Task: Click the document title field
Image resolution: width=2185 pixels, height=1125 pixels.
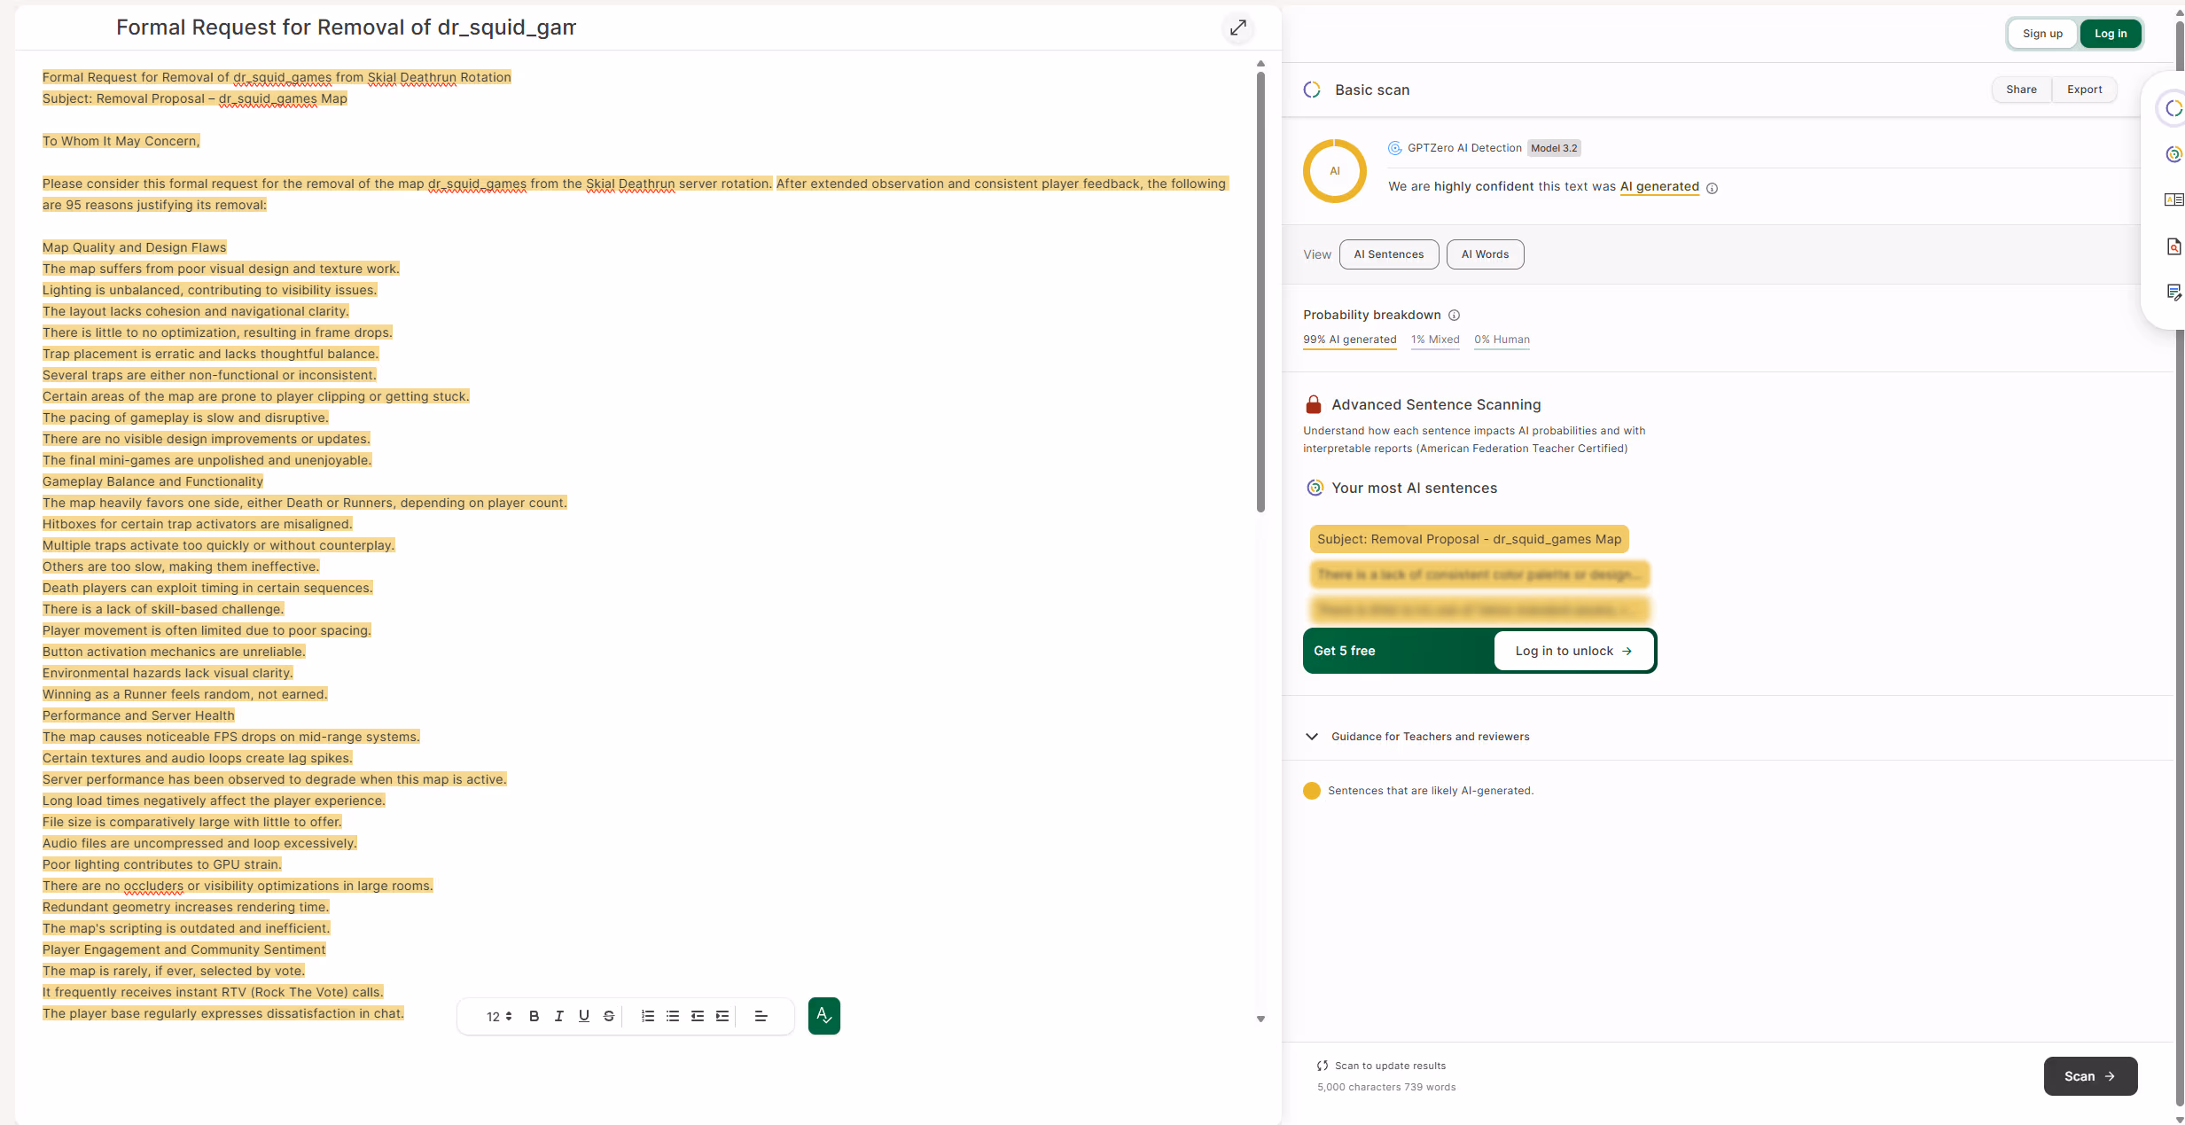Action: pyautogui.click(x=346, y=27)
